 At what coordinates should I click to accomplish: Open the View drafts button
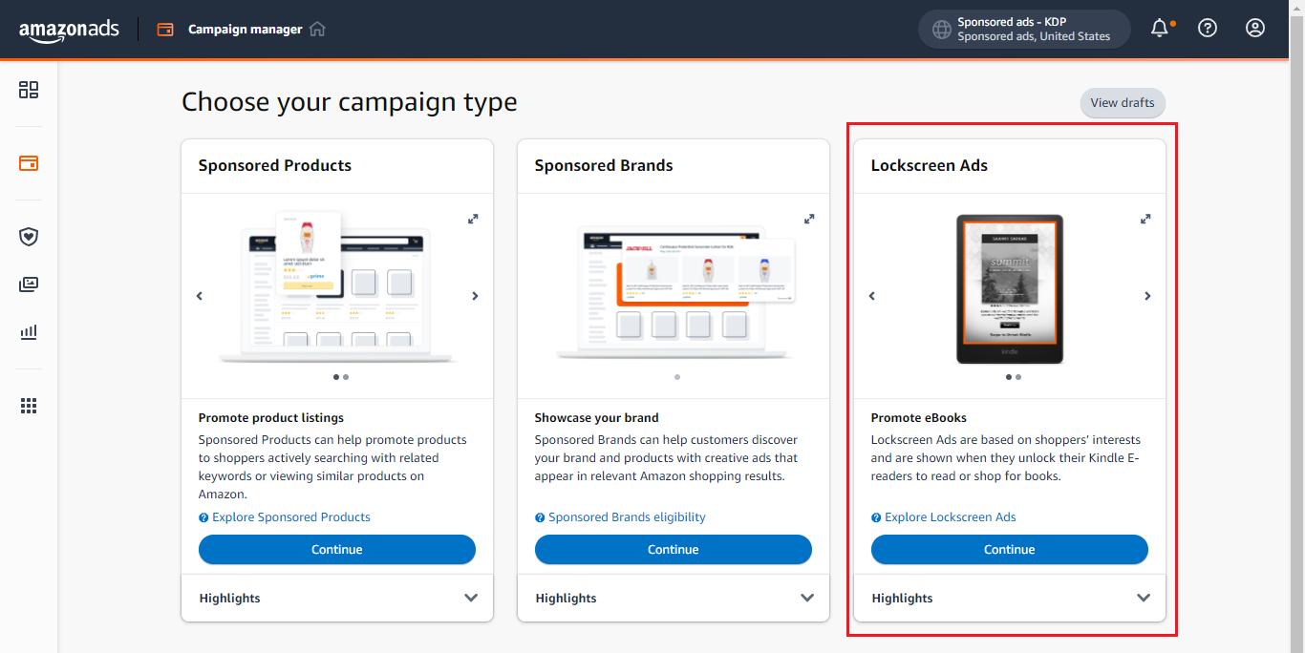[1123, 103]
